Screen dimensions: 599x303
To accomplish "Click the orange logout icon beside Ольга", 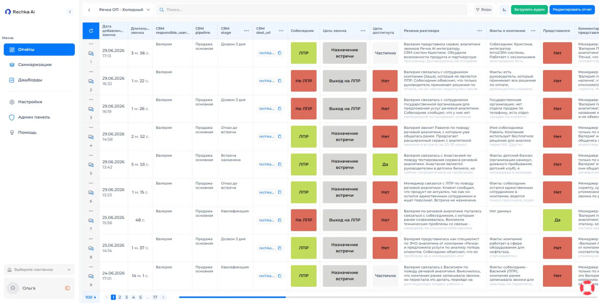I will coord(68,288).
